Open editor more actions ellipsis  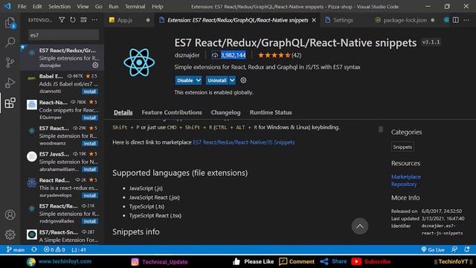pos(466,20)
